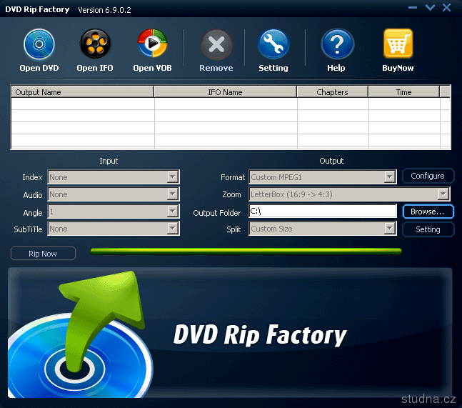Viewport: 462px width, 408px height.
Task: Click the Output Name column header
Action: (82, 92)
